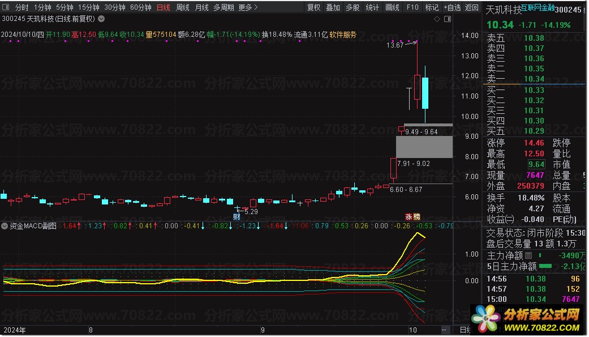Open the 天玑科技 chart title dropdown arrow
This screenshot has height=337, width=589.
pos(101,19)
